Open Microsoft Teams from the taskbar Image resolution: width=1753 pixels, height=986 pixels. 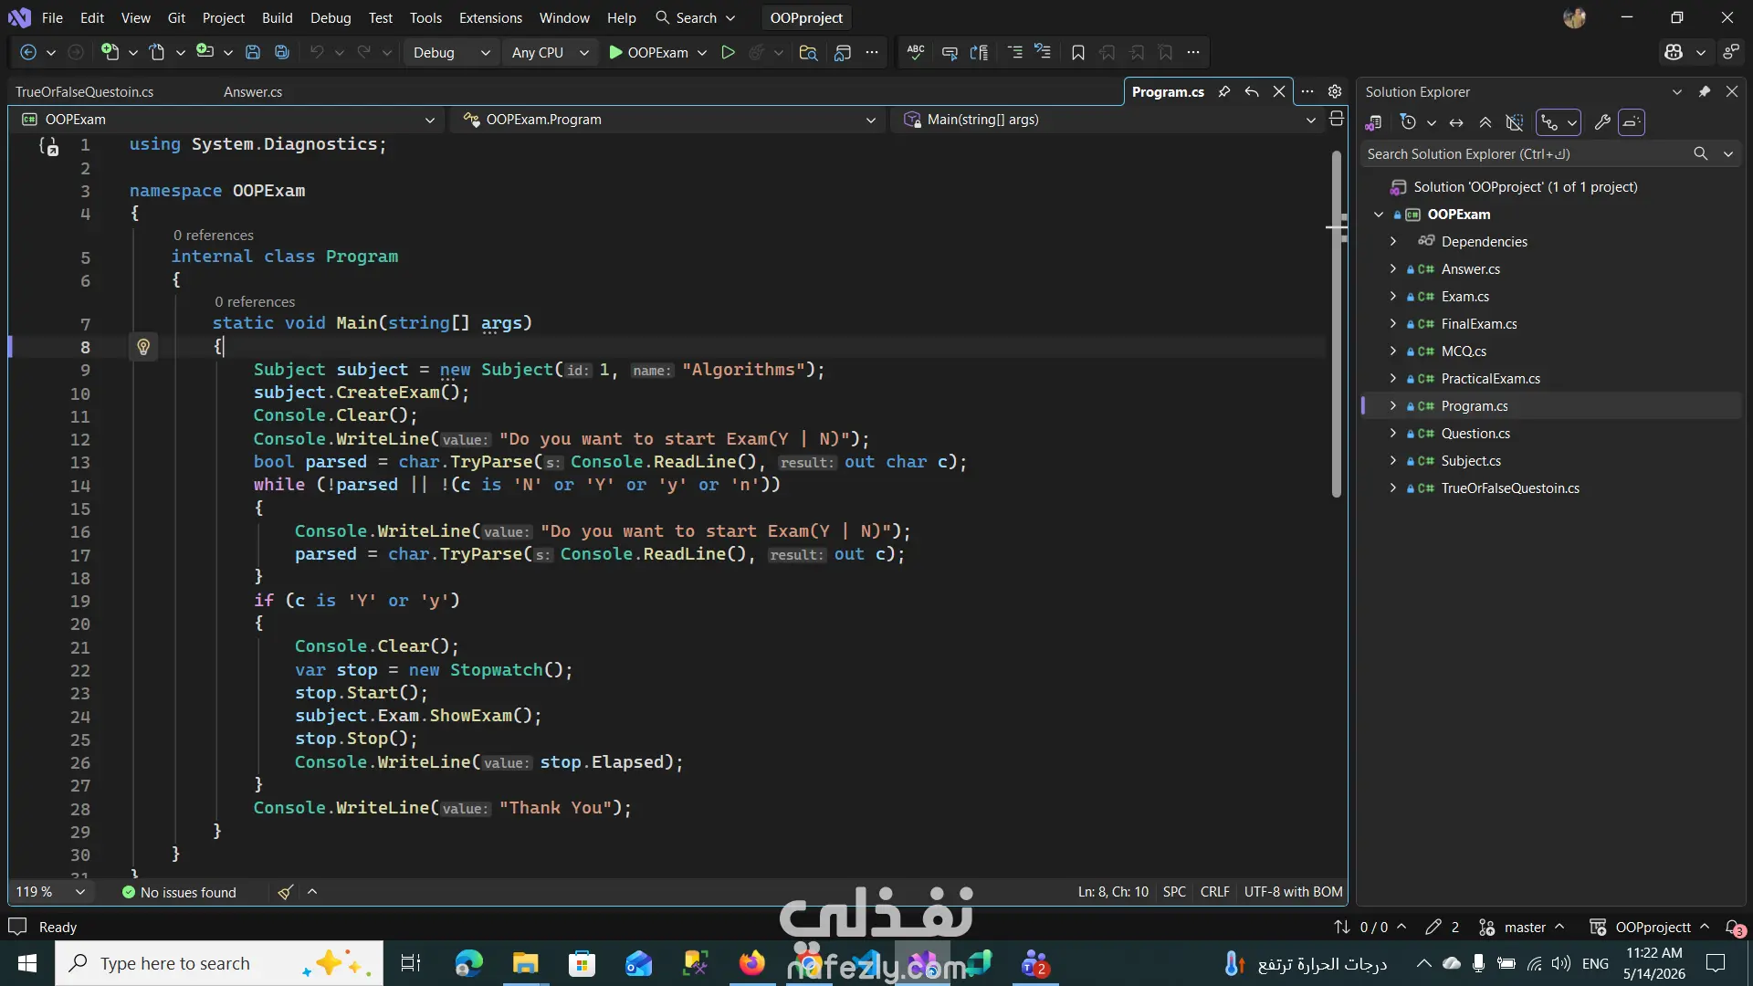[1034, 963]
